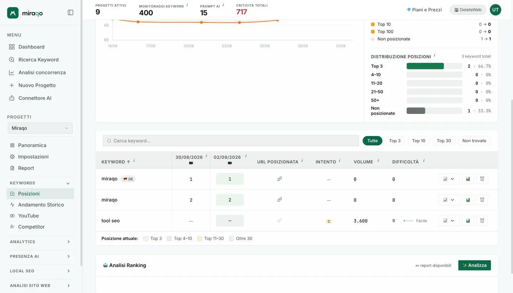Click the Analizza button
The width and height of the screenshot is (513, 293).
pyautogui.click(x=475, y=265)
